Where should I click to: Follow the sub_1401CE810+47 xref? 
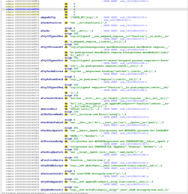coord(134,25)
